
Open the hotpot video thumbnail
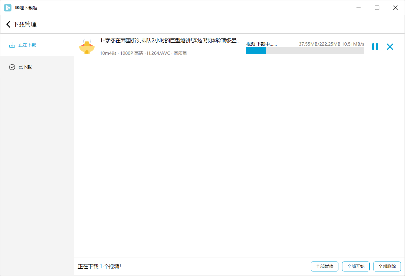pyautogui.click(x=87, y=46)
